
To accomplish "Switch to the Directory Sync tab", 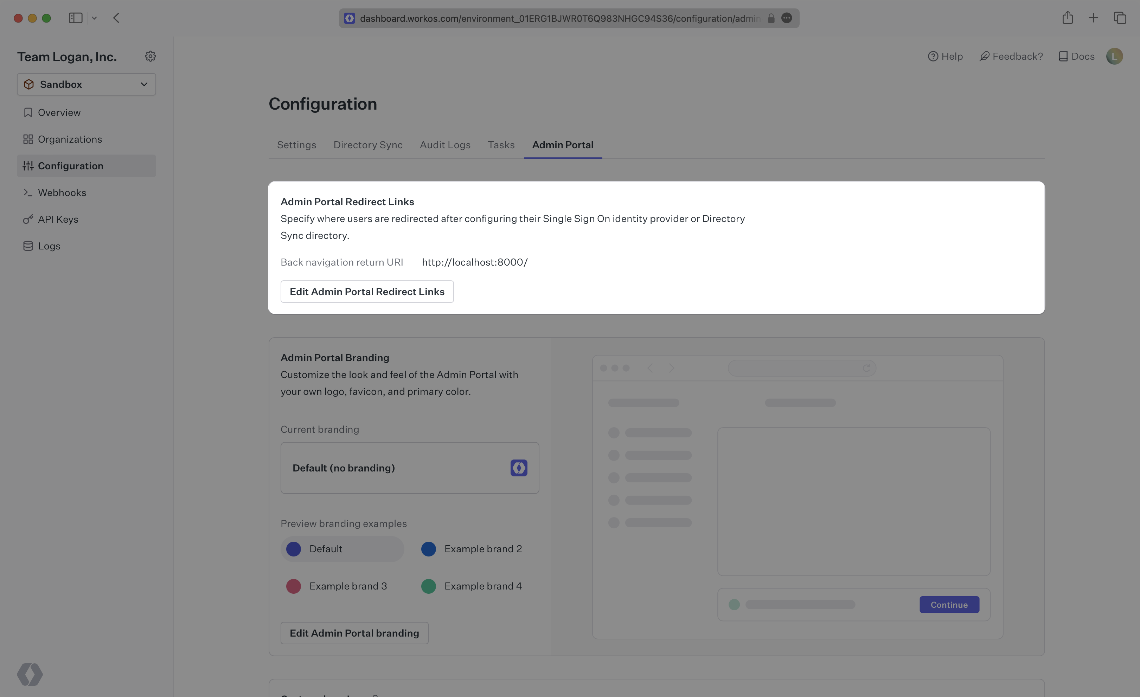I will (368, 145).
